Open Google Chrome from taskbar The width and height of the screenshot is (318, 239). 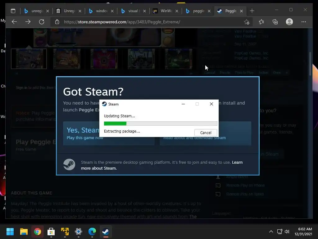pyautogui.click(x=37, y=232)
